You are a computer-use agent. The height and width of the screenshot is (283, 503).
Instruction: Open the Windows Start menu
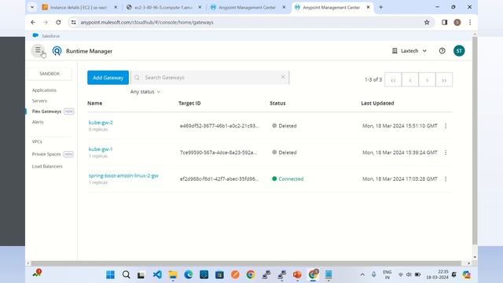coord(110,274)
